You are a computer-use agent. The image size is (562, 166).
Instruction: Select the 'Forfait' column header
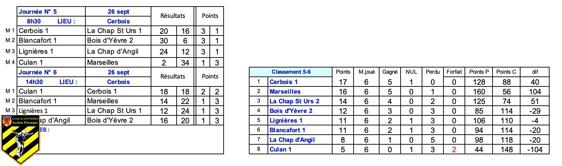click(x=454, y=72)
